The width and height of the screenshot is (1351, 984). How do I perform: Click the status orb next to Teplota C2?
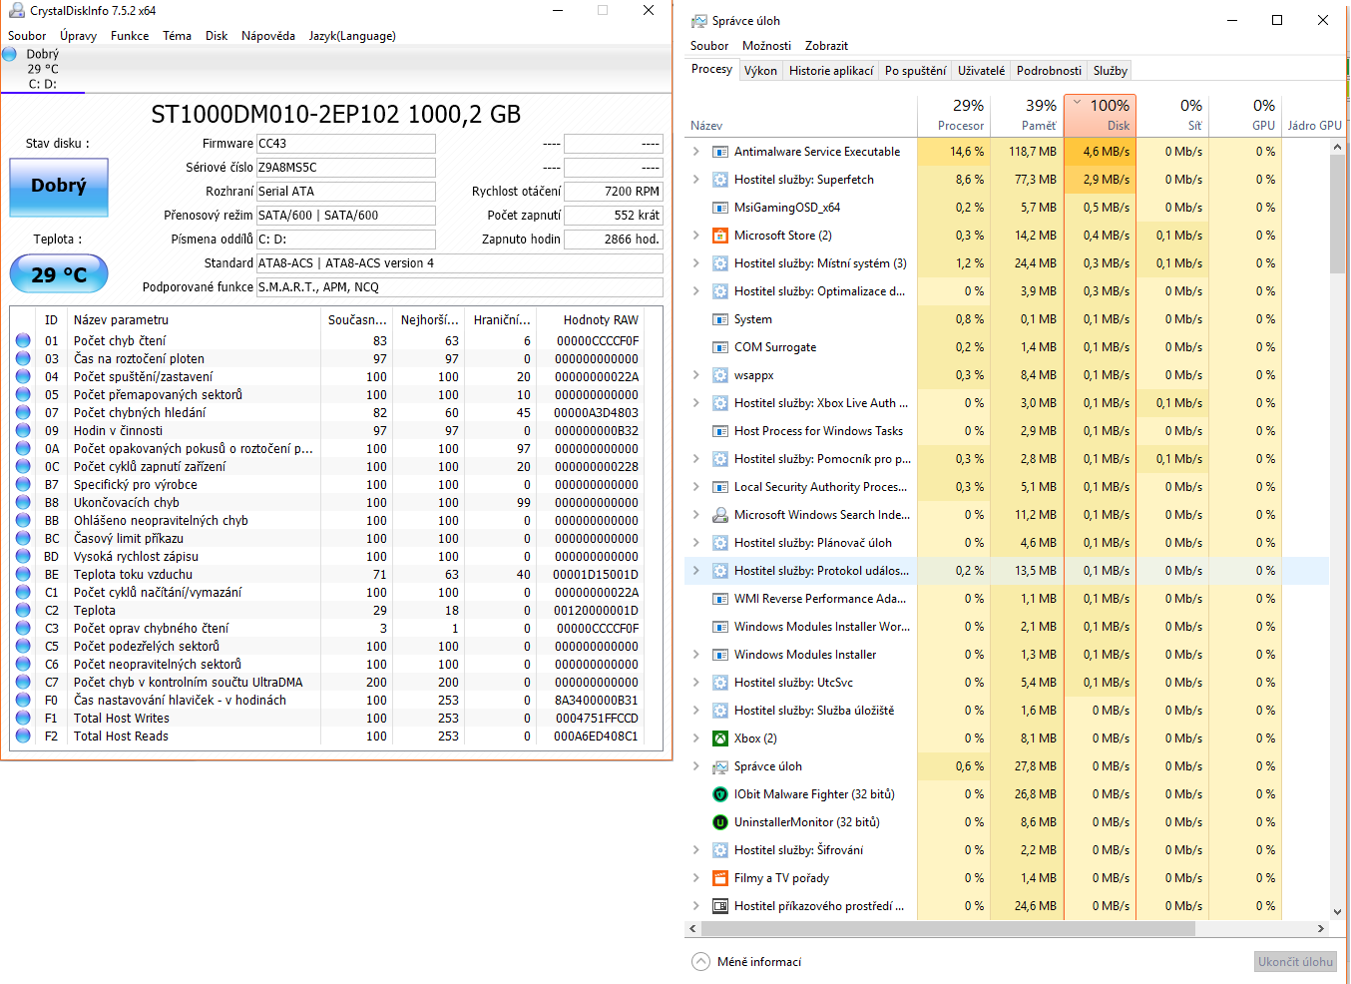[x=23, y=610]
